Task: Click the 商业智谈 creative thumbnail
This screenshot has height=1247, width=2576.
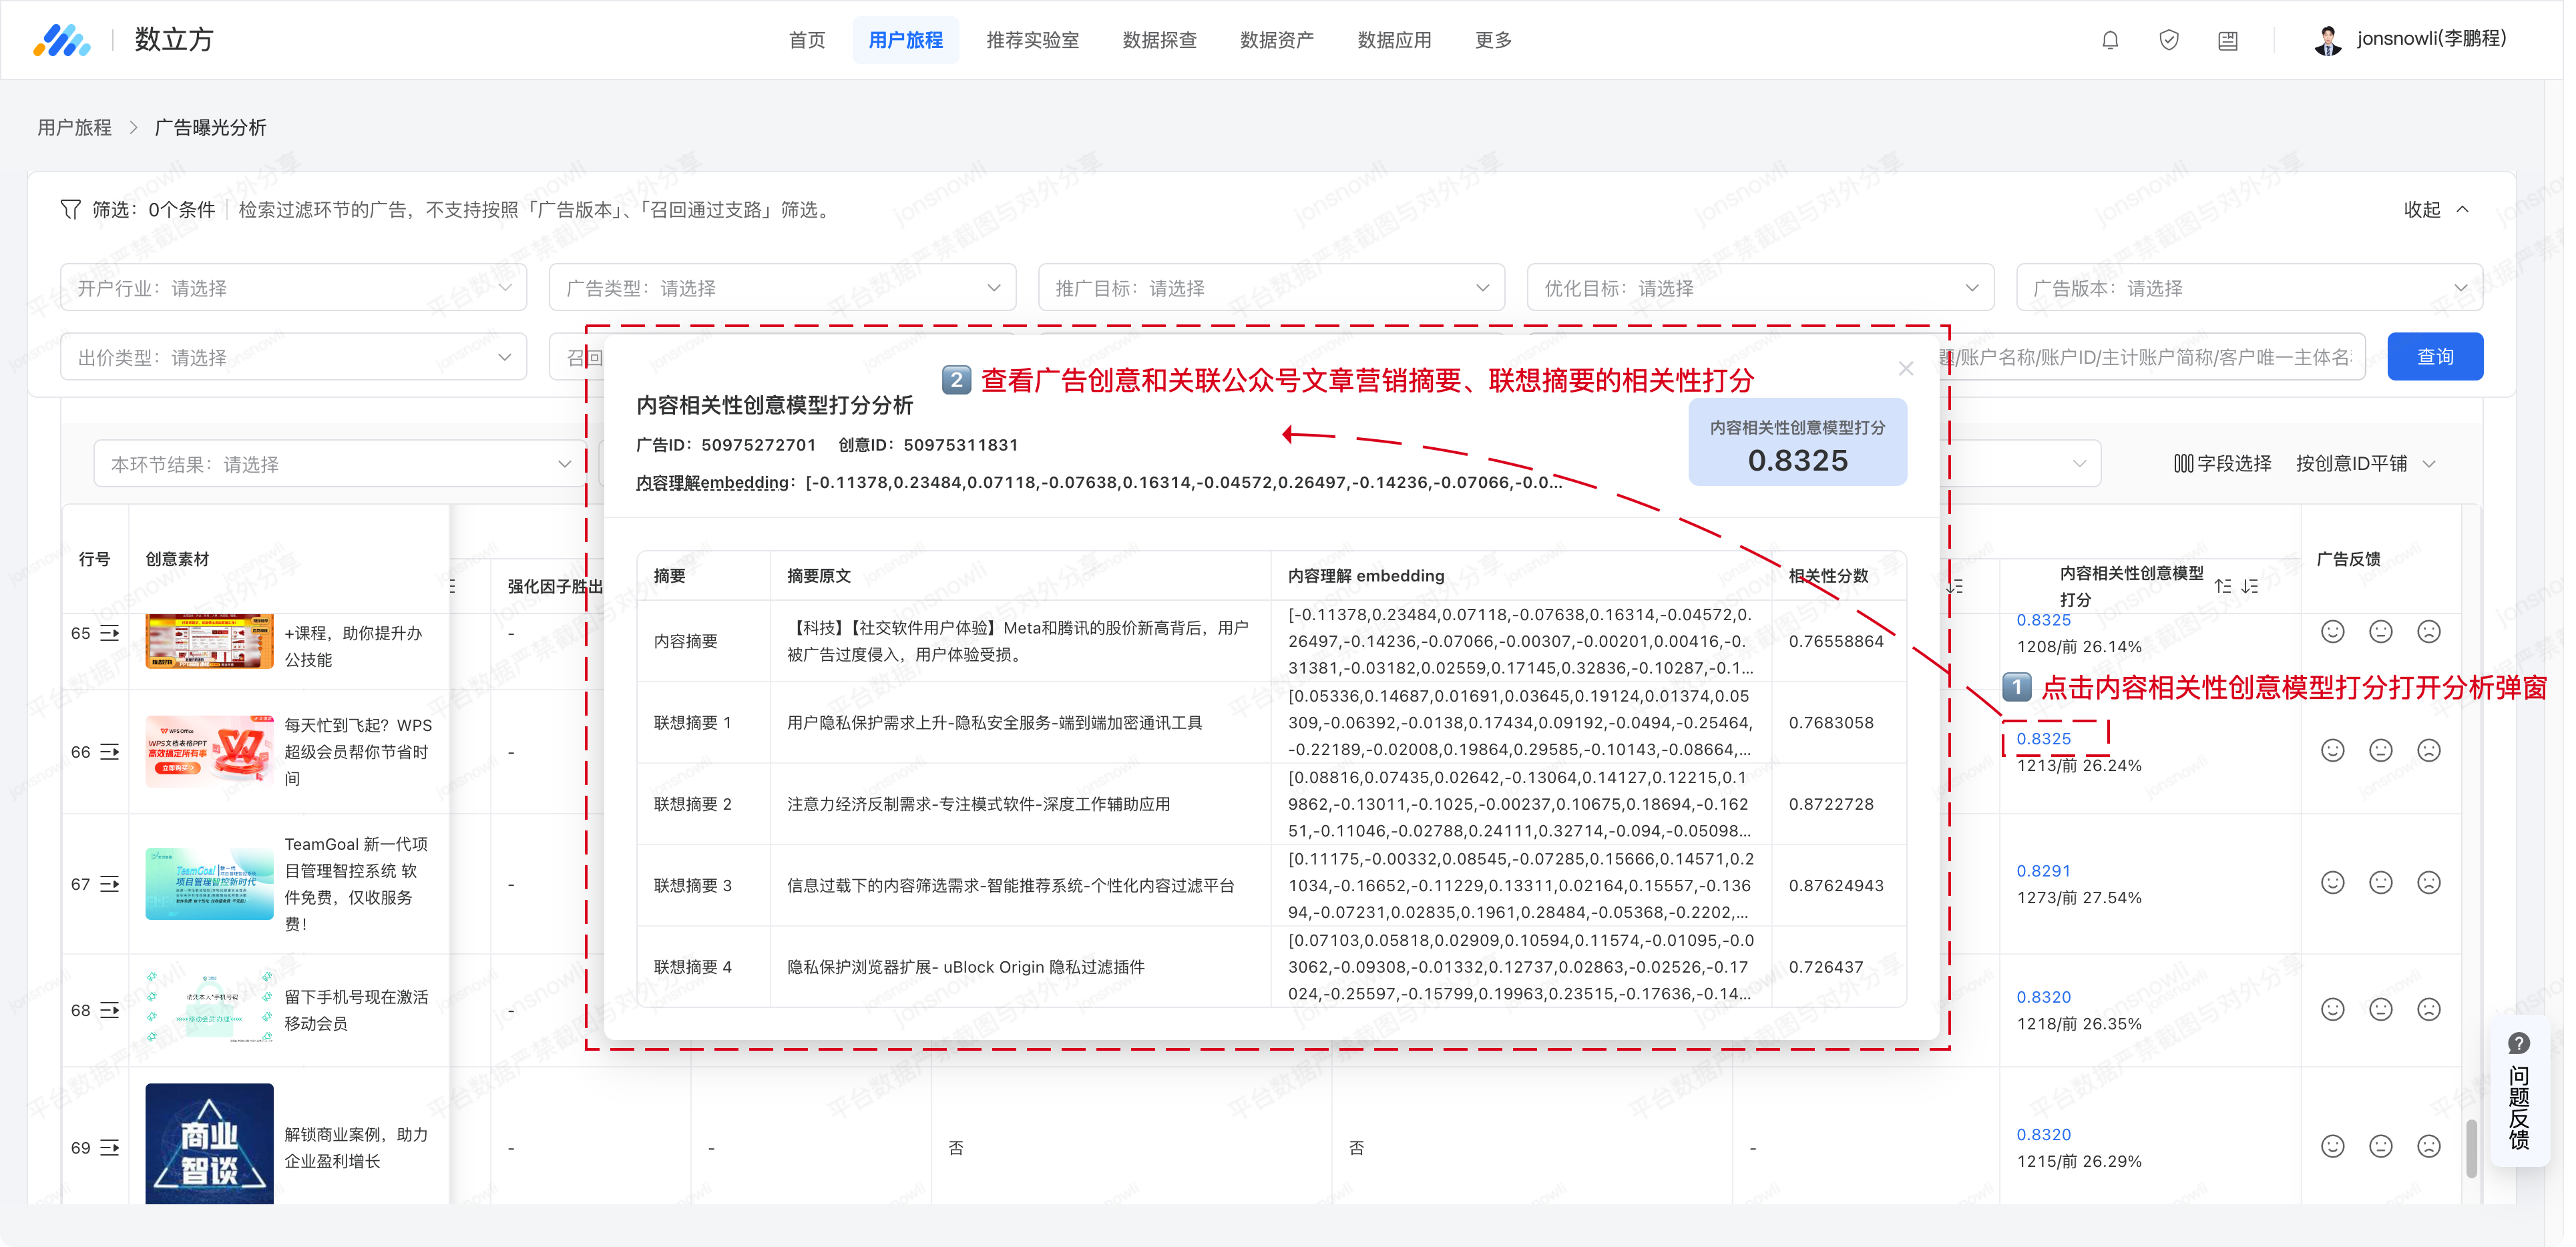Action: [x=209, y=1143]
